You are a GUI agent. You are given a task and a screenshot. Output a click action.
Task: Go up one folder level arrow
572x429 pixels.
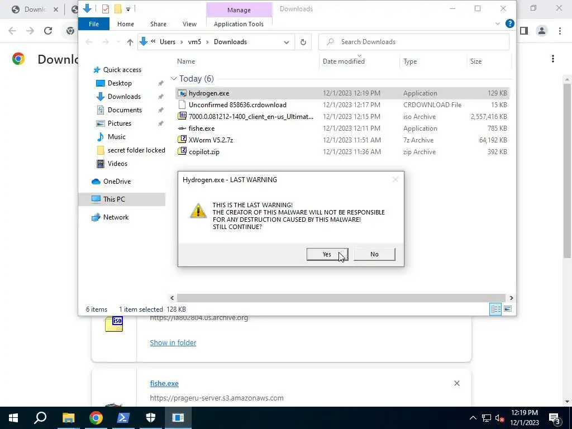(130, 42)
